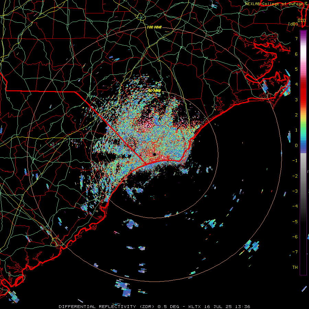This screenshot has width=309, height=309.
Task: Click the black radar site dot at center
Action: click(x=155, y=154)
